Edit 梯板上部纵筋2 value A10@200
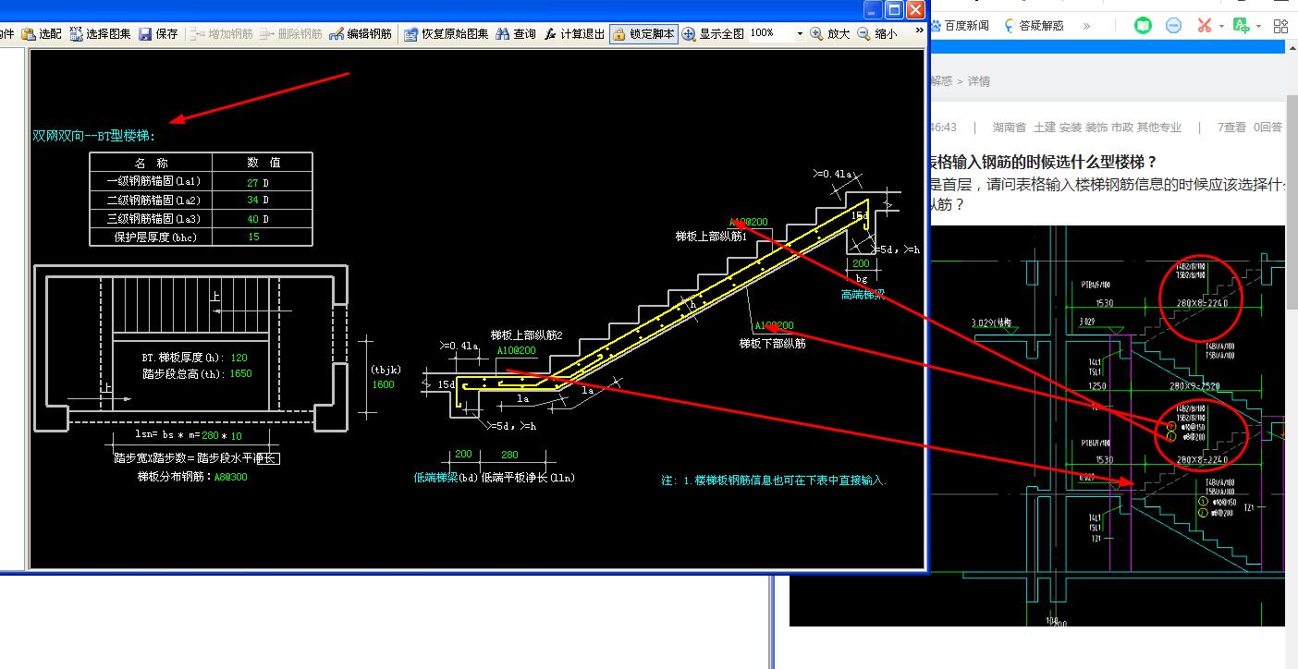 516,351
